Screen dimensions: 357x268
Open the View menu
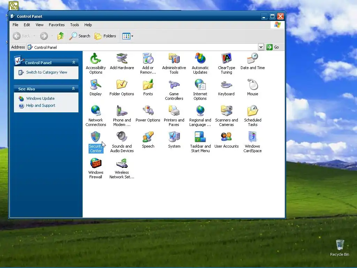(39, 25)
